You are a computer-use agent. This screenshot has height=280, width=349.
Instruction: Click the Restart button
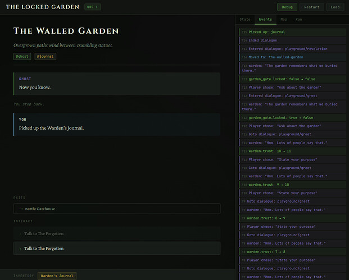[x=311, y=7]
